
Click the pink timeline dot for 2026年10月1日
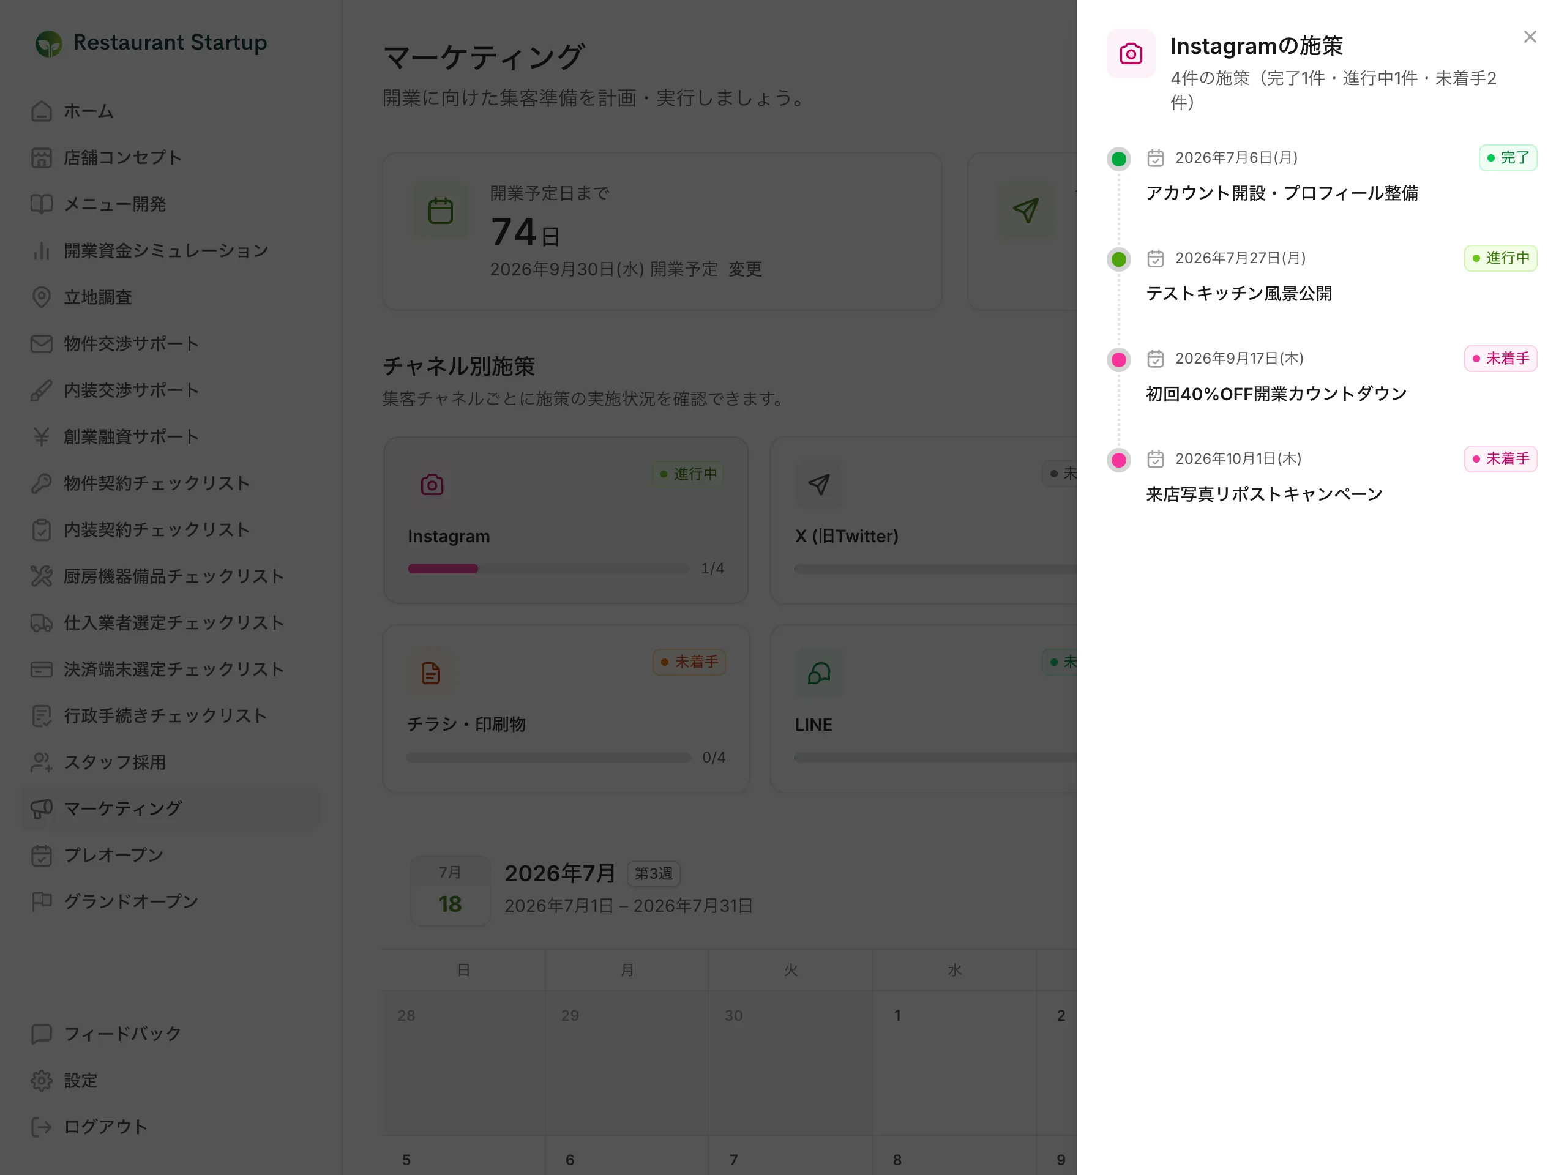tap(1118, 460)
